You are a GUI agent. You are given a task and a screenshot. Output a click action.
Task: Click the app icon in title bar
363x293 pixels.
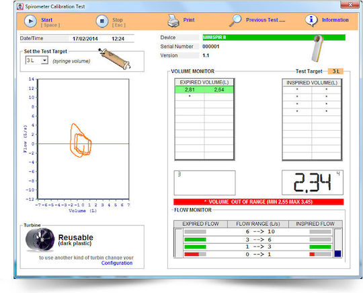tap(20, 7)
